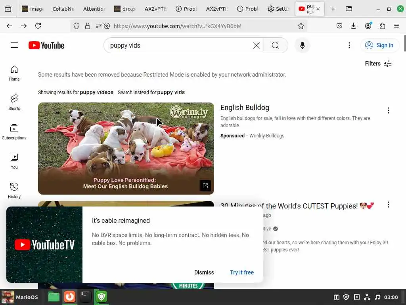Open the English Bulldog ad thumbnail

point(126,149)
